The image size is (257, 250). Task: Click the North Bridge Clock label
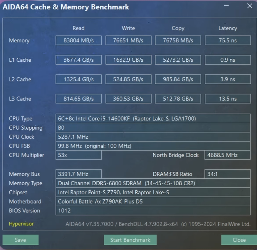click(176, 155)
